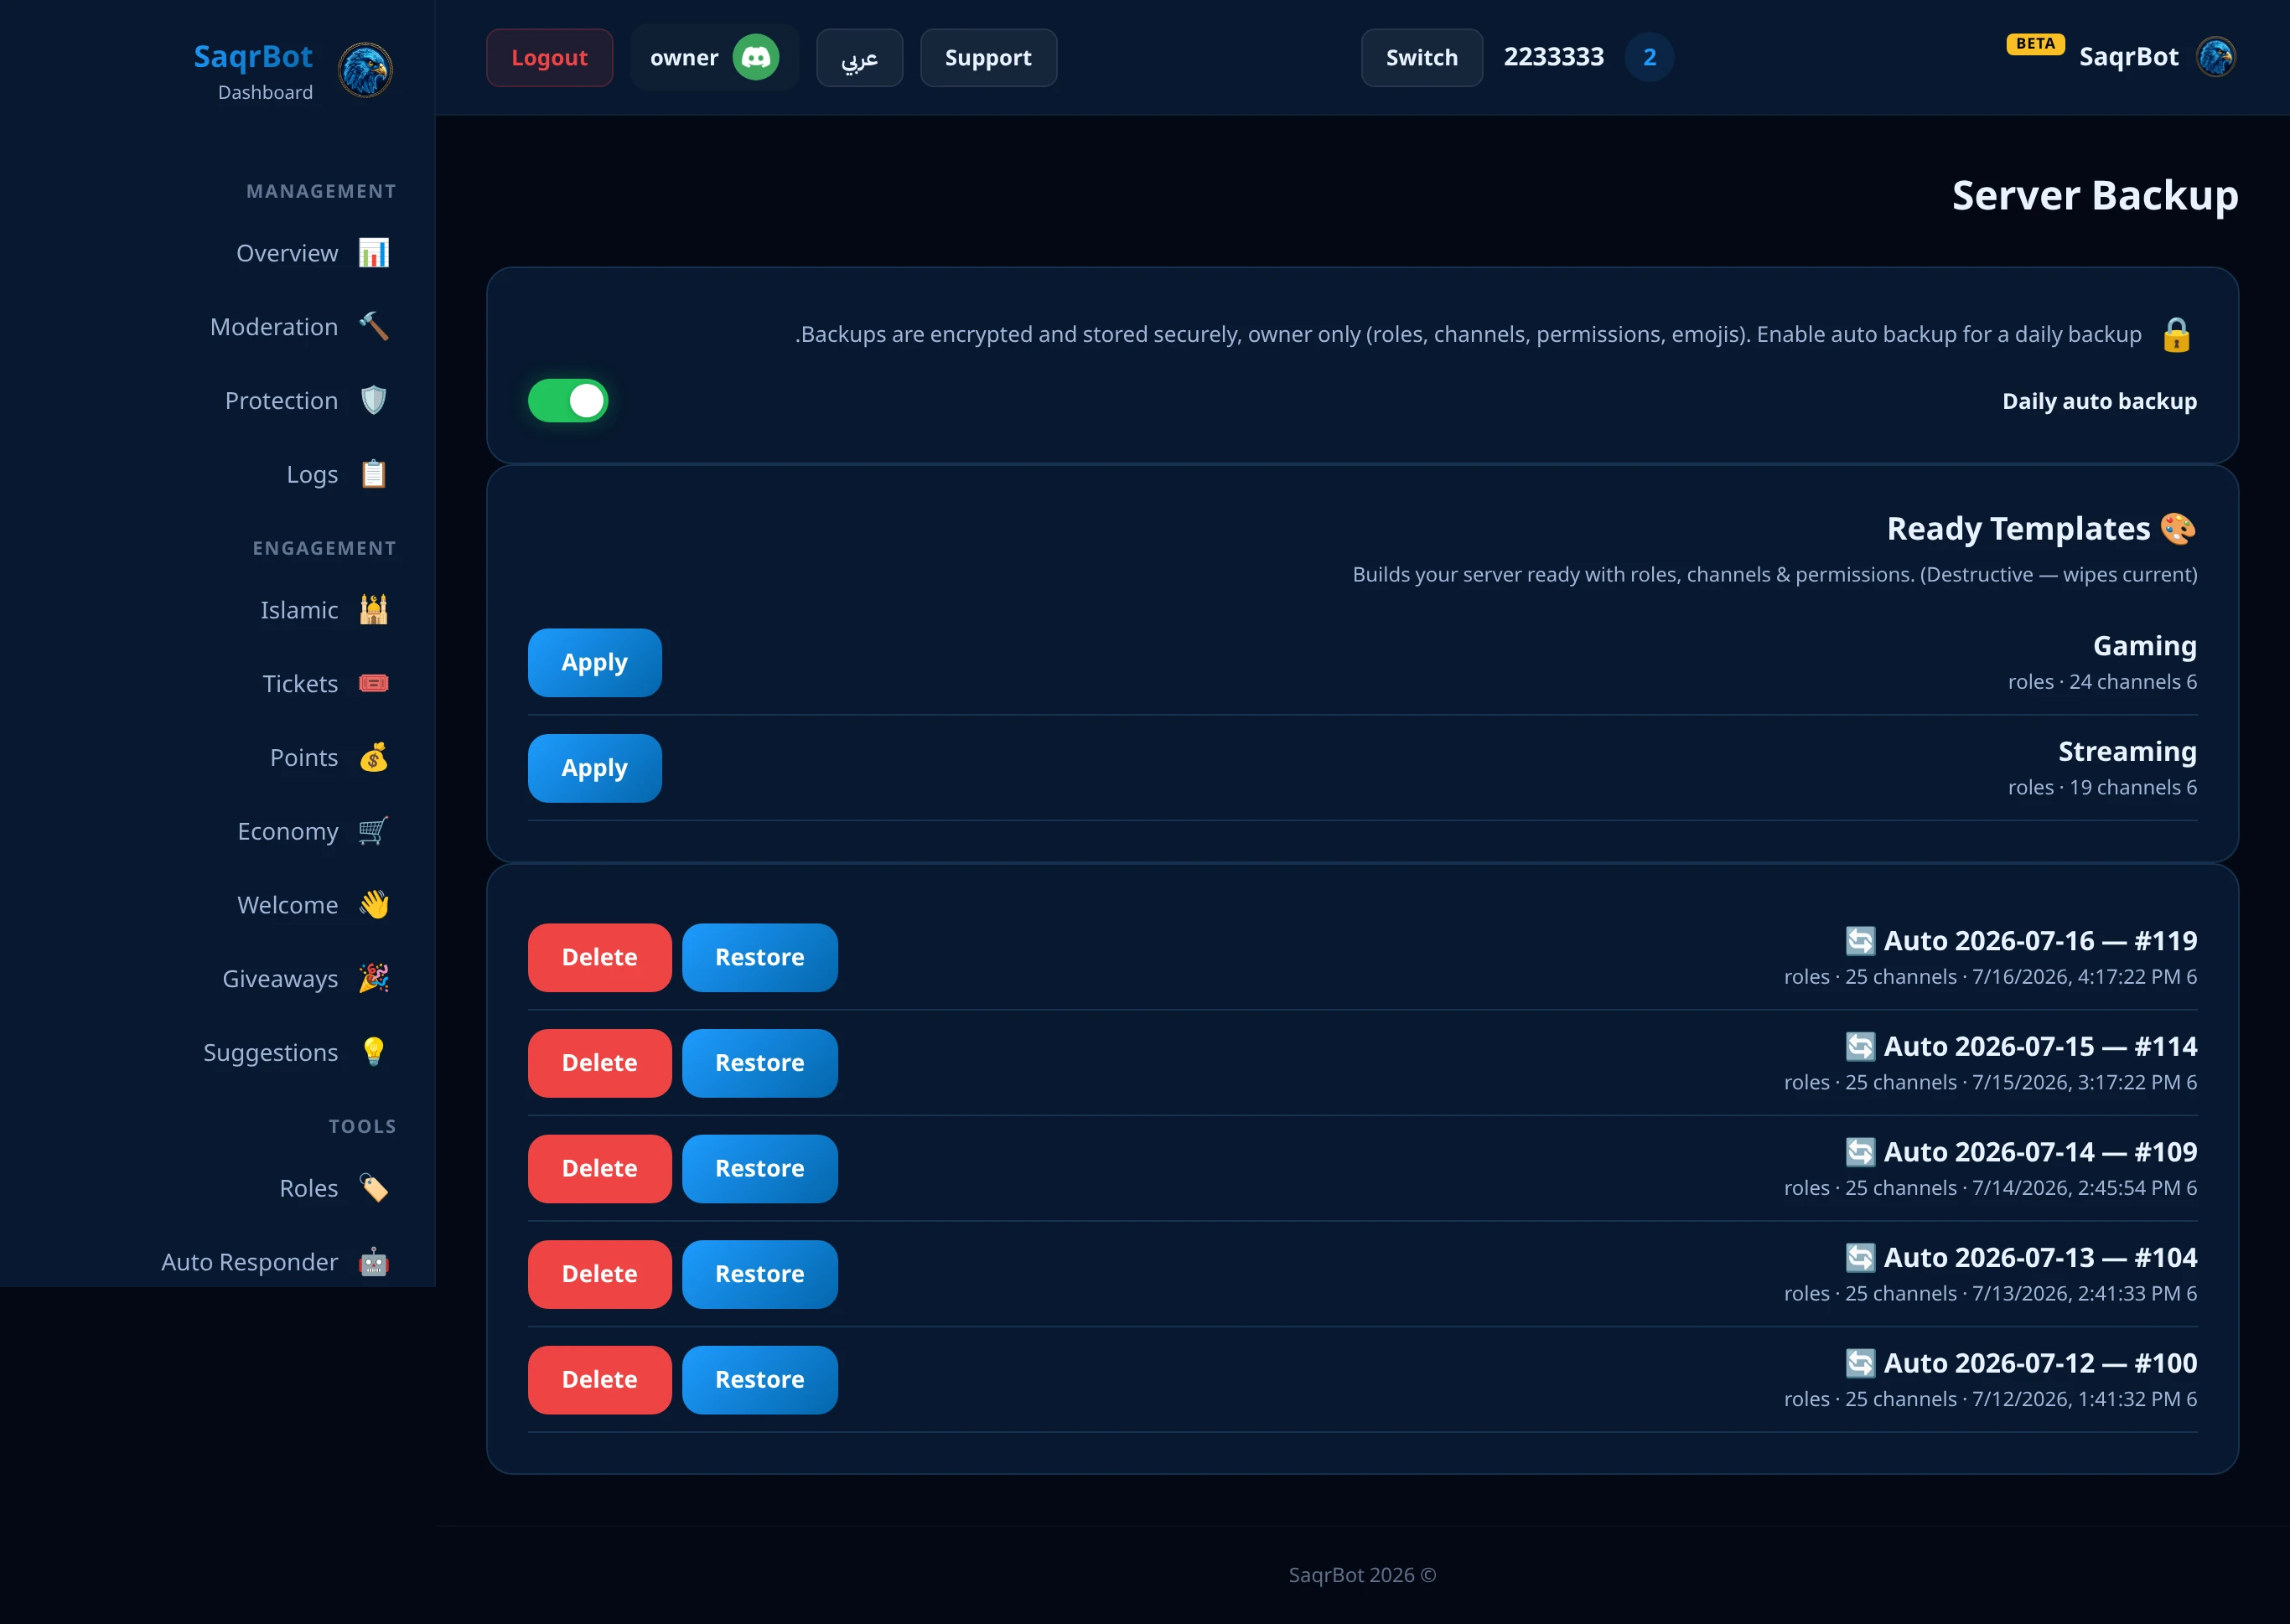
Task: Click the Welcome waving hand icon
Action: point(374,905)
